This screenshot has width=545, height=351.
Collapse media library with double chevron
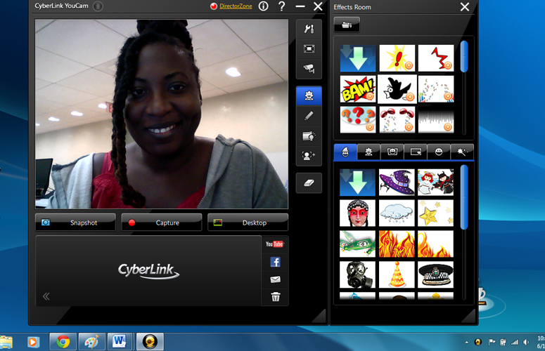tap(46, 296)
